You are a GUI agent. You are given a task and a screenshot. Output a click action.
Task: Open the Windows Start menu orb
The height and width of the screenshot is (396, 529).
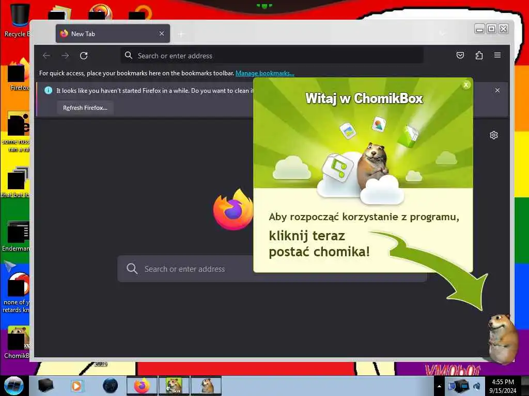[14, 386]
